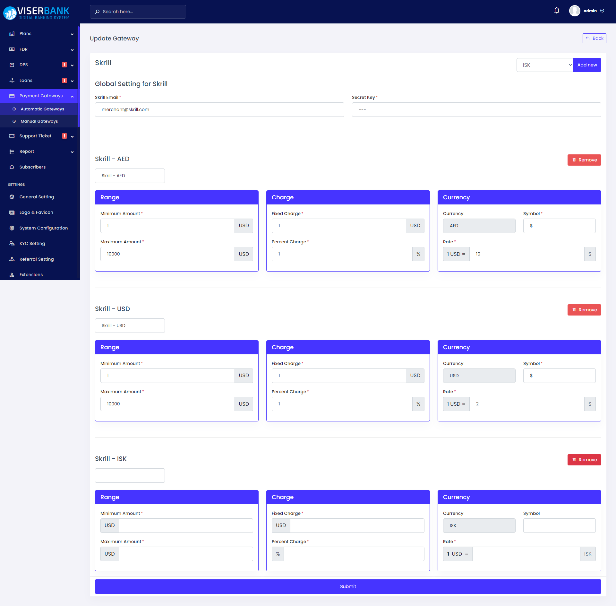
Task: Click the Skrill Email field
Action: [219, 109]
